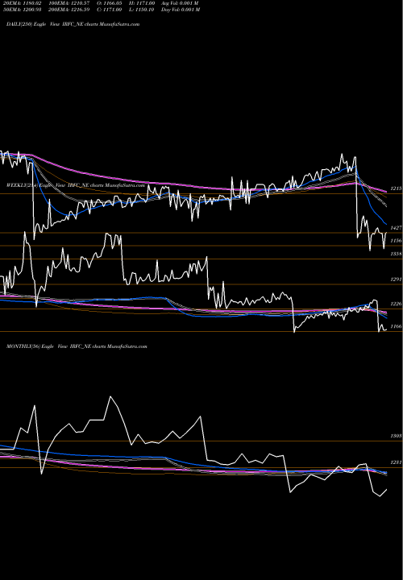
Task: Click the 1215 price level label
Action: 396,188
